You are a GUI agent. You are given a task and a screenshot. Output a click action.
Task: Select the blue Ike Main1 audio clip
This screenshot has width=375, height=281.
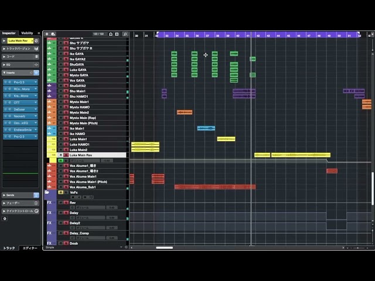[206, 128]
